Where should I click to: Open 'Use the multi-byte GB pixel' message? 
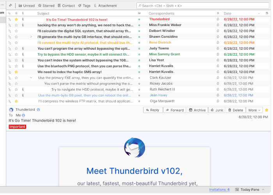138,95
